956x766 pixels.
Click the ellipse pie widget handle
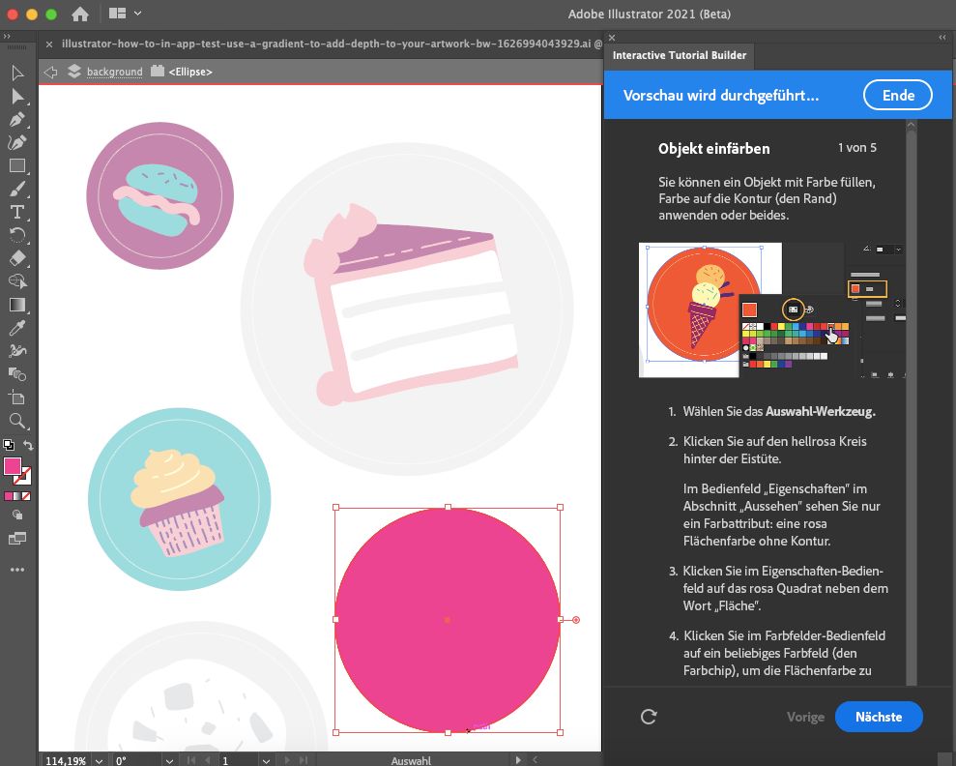(x=575, y=620)
